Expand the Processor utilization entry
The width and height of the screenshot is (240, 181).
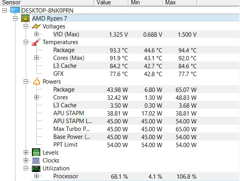tap(36, 176)
